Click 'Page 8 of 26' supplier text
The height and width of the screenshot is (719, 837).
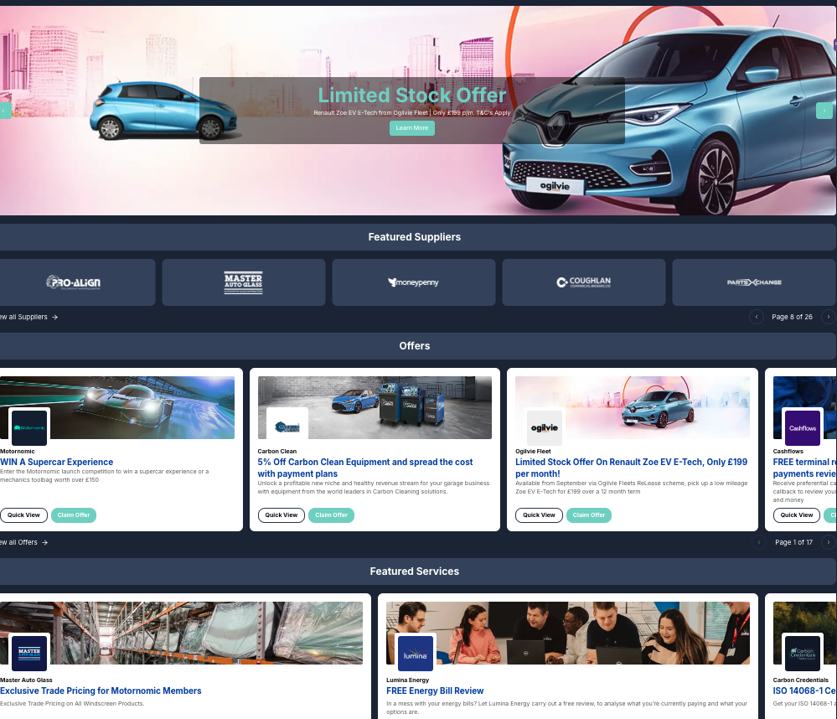(792, 317)
